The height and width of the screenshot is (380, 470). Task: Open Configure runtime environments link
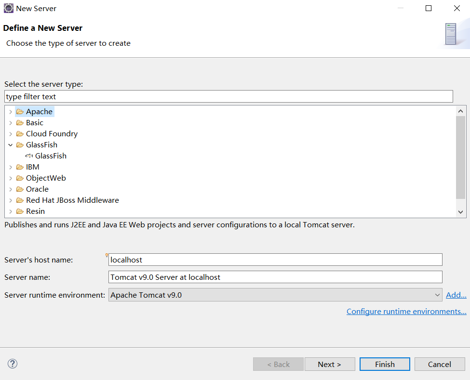(x=406, y=312)
